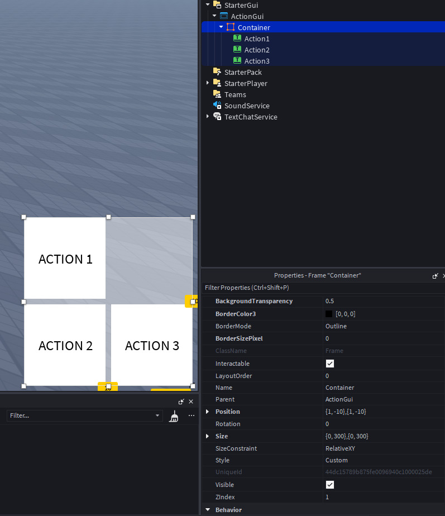The height and width of the screenshot is (516, 445).
Task: Collapse the StarterGui tree node
Action: click(x=208, y=4)
